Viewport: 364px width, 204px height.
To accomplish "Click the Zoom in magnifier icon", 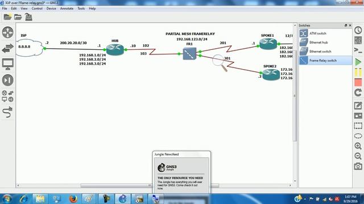I will point(358,146).
